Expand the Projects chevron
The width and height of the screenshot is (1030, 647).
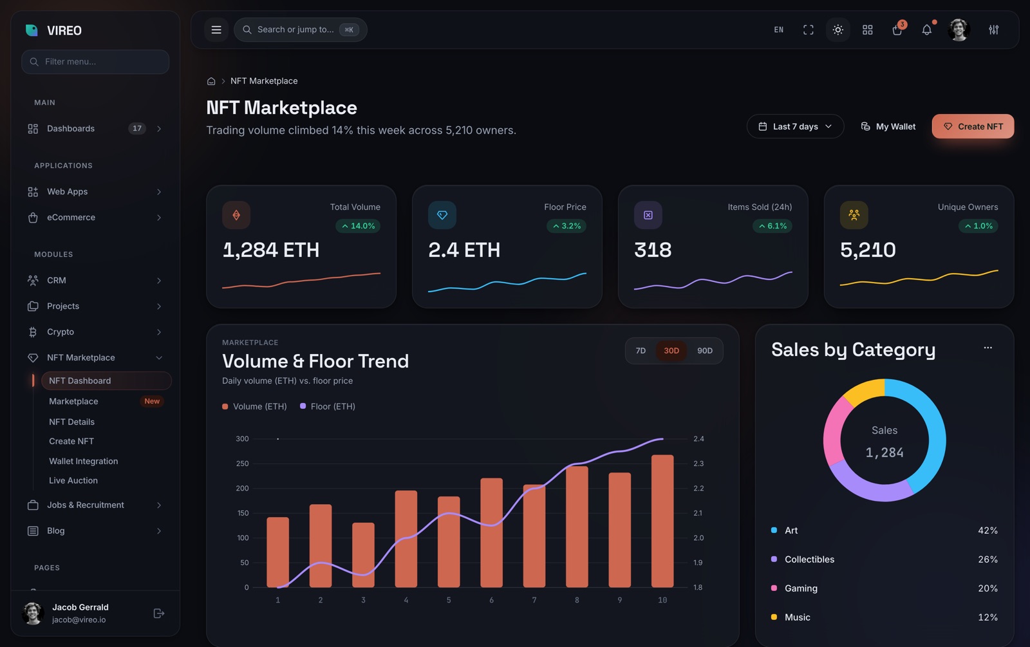coord(159,306)
